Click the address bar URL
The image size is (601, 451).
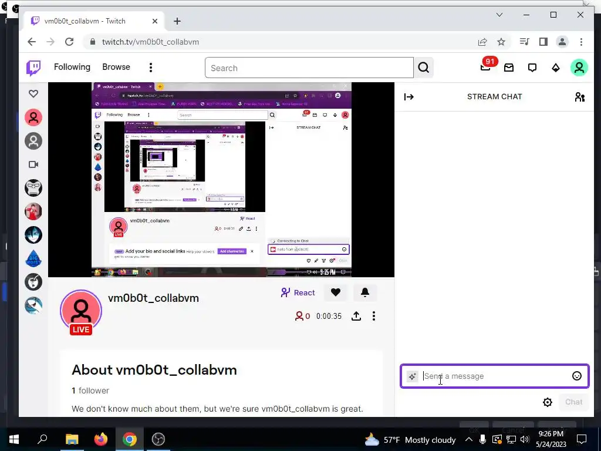pos(150,42)
